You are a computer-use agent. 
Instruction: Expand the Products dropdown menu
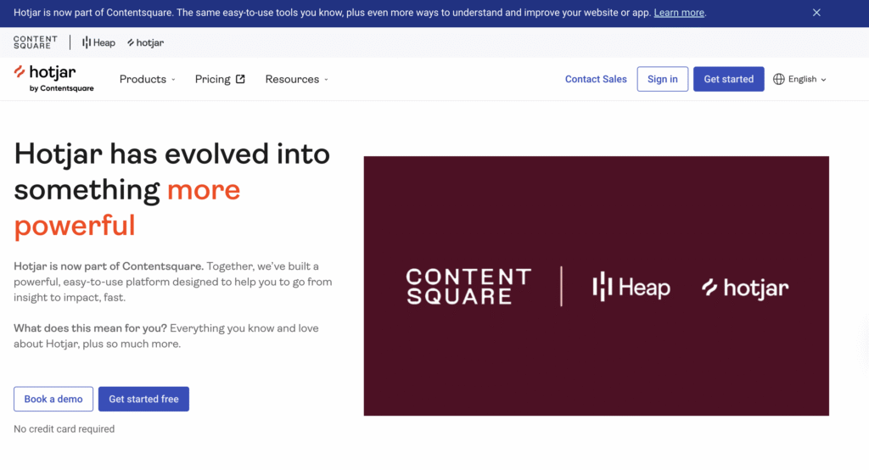point(147,79)
